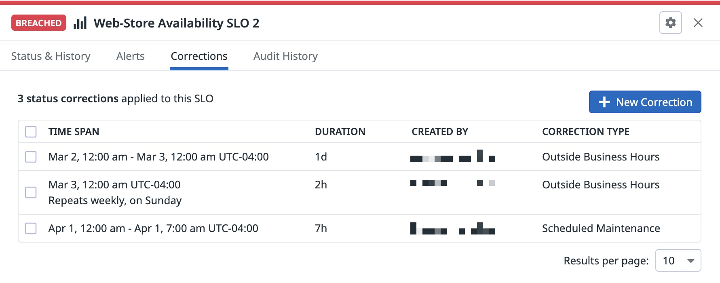Open the Scheduled Maintenance correction row
The height and width of the screenshot is (283, 720).
click(359, 228)
